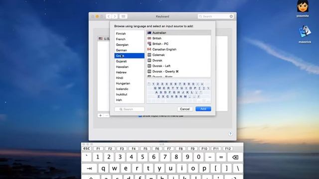Open the maverick desktop drive icon
319x179 pixels.
pyautogui.click(x=305, y=34)
